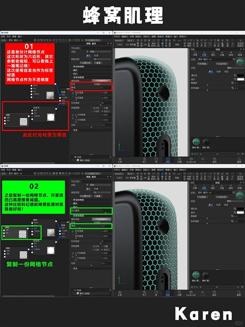Expand the 剪切和映射 section in the upper panel

(78, 66)
